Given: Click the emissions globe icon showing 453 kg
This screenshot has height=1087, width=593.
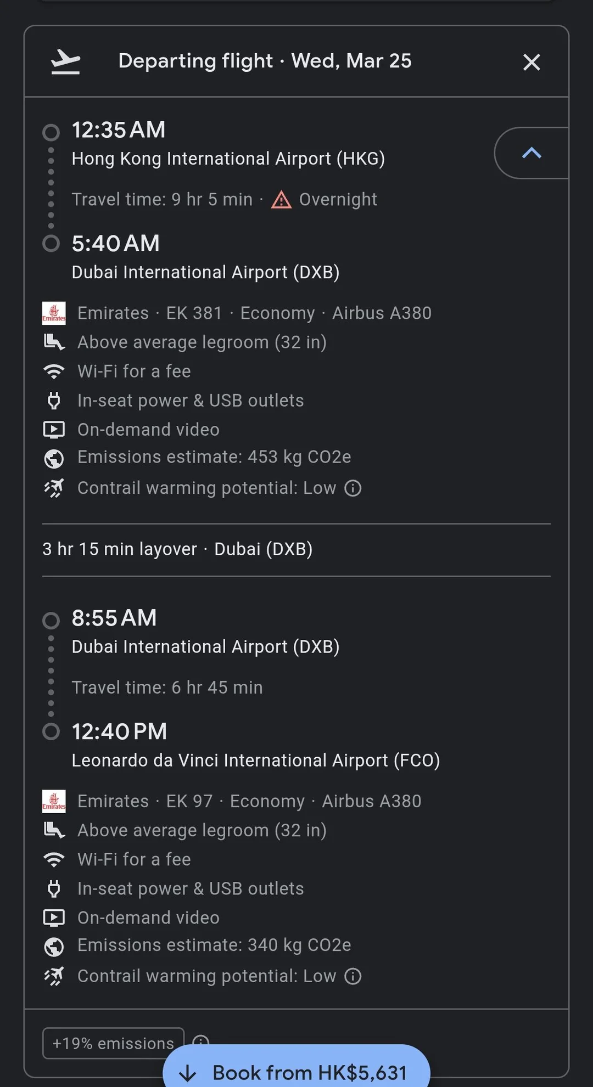Looking at the screenshot, I should (54, 458).
